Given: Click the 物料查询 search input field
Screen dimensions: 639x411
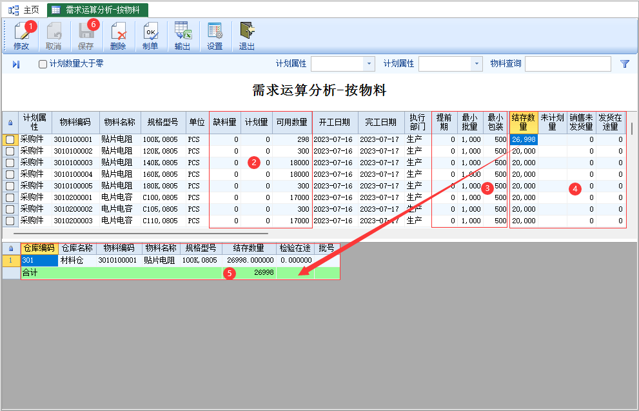Looking at the screenshot, I should [x=567, y=64].
